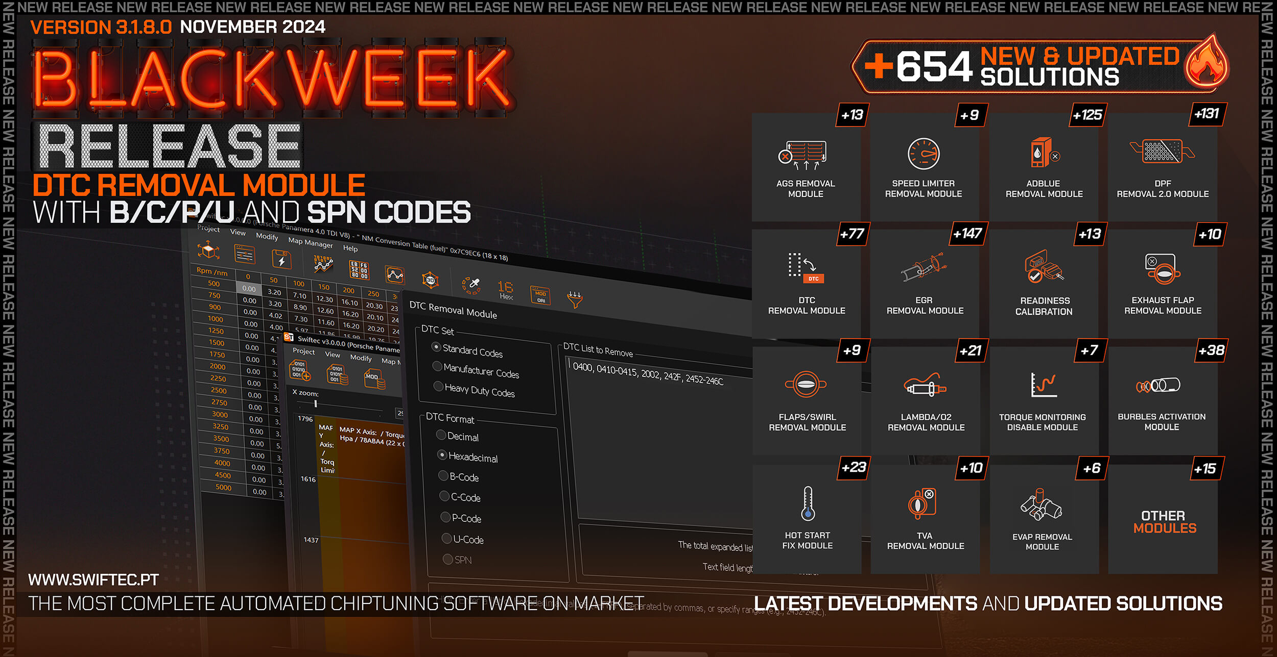Click the Hot Start Fix thermometer icon
The height and width of the screenshot is (657, 1277).
point(808,503)
